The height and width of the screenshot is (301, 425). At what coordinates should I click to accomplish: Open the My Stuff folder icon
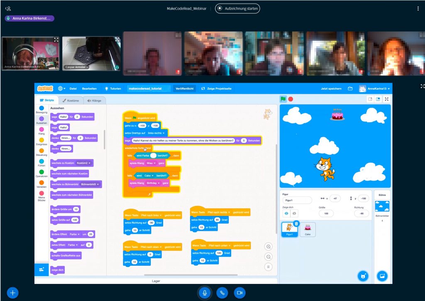(x=350, y=88)
